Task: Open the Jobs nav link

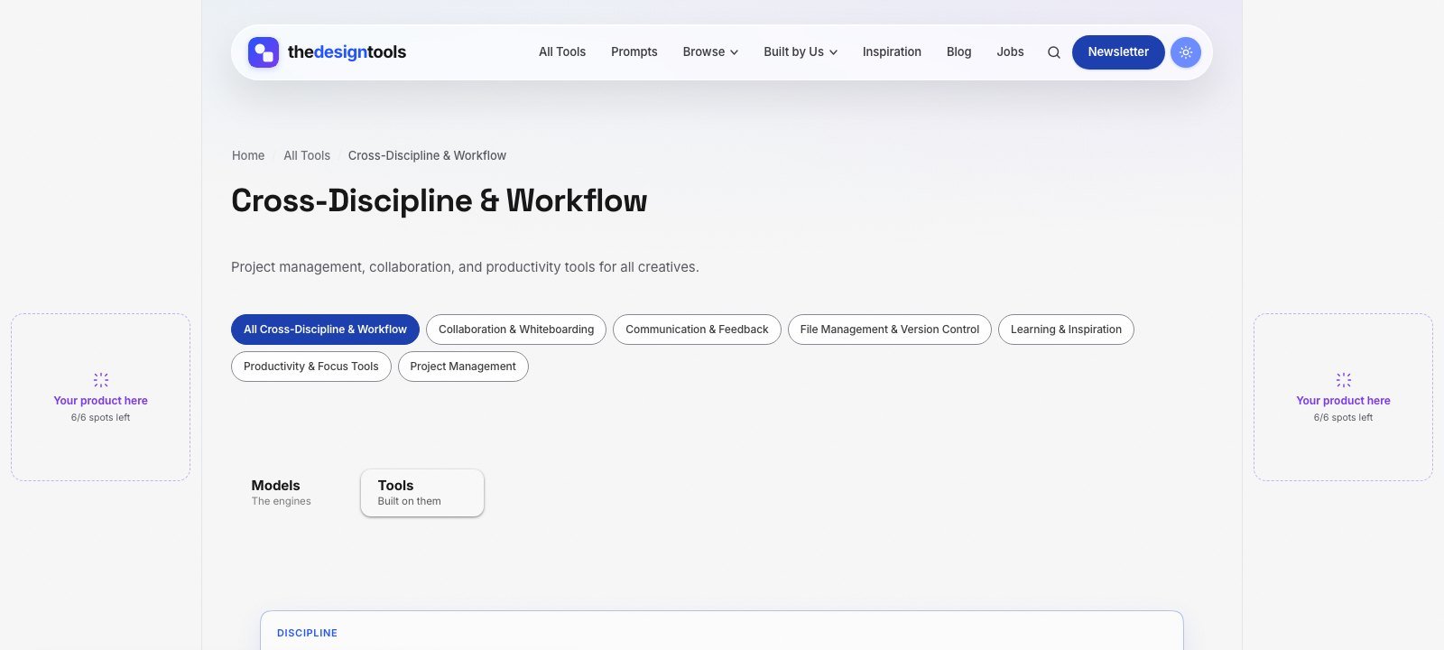Action: (x=1010, y=52)
